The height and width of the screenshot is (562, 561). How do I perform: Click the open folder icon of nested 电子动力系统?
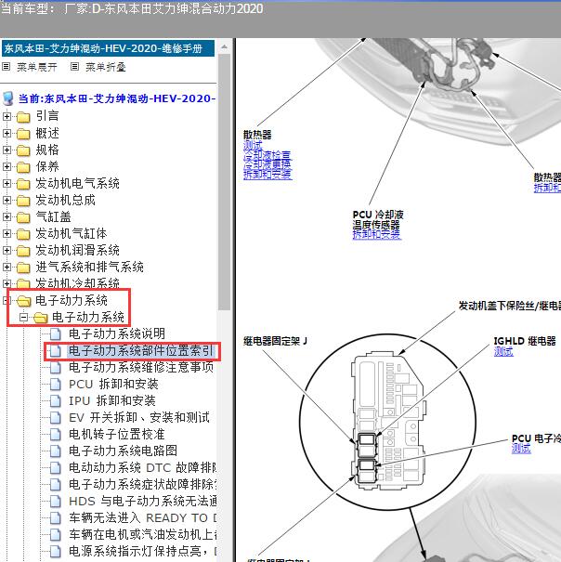point(41,318)
